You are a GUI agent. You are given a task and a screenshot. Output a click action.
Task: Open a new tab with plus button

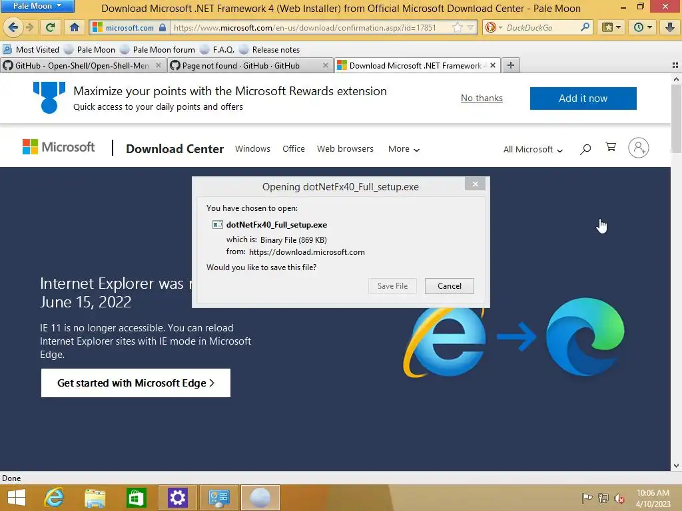click(x=511, y=65)
